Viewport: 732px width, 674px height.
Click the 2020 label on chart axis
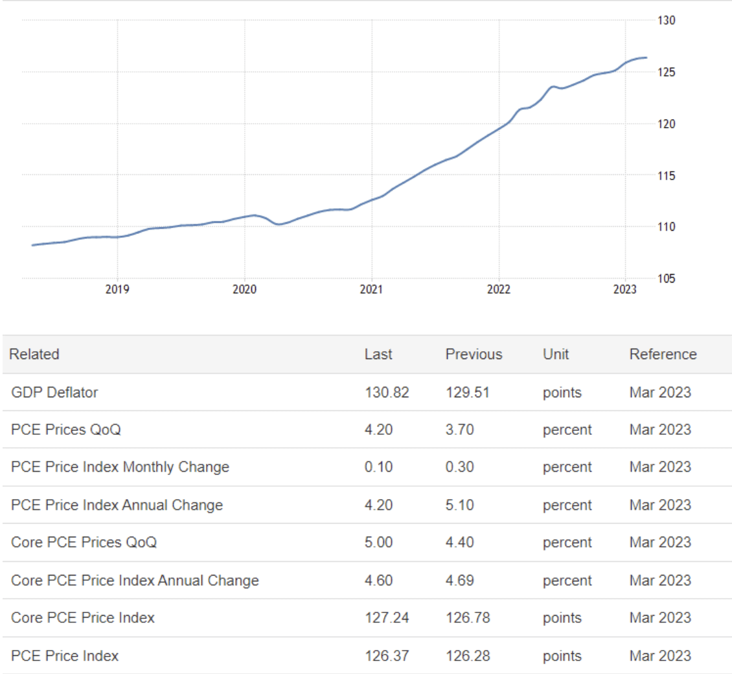click(x=244, y=290)
